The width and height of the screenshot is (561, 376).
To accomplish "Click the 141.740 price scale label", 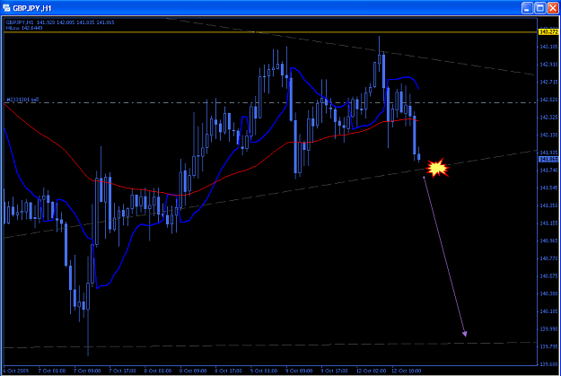I will 548,171.
